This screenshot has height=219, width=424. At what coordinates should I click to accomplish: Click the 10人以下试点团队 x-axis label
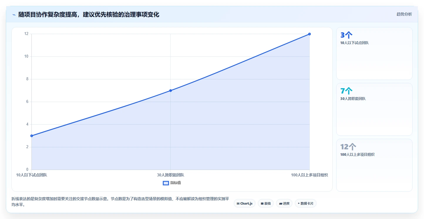[32, 175]
